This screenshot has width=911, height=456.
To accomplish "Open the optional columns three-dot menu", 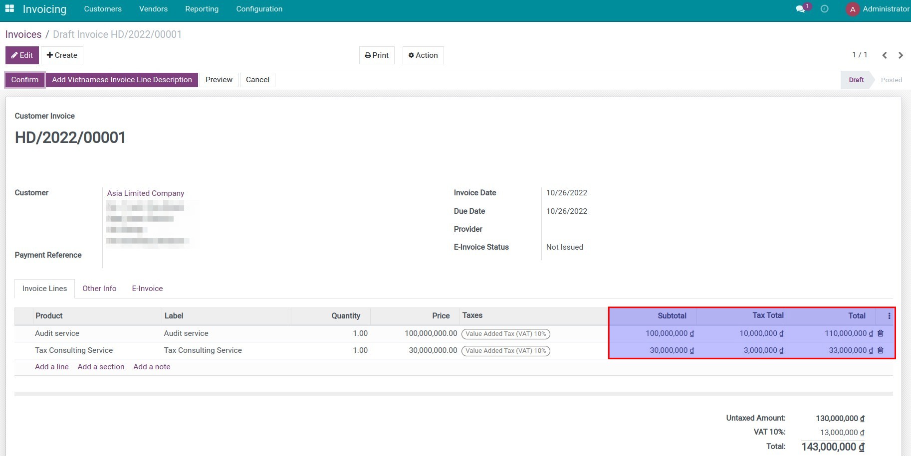I will (889, 315).
